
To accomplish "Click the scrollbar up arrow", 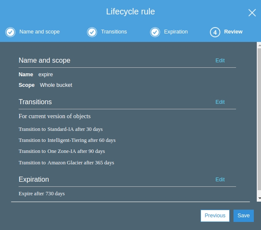I will click(259, 45).
